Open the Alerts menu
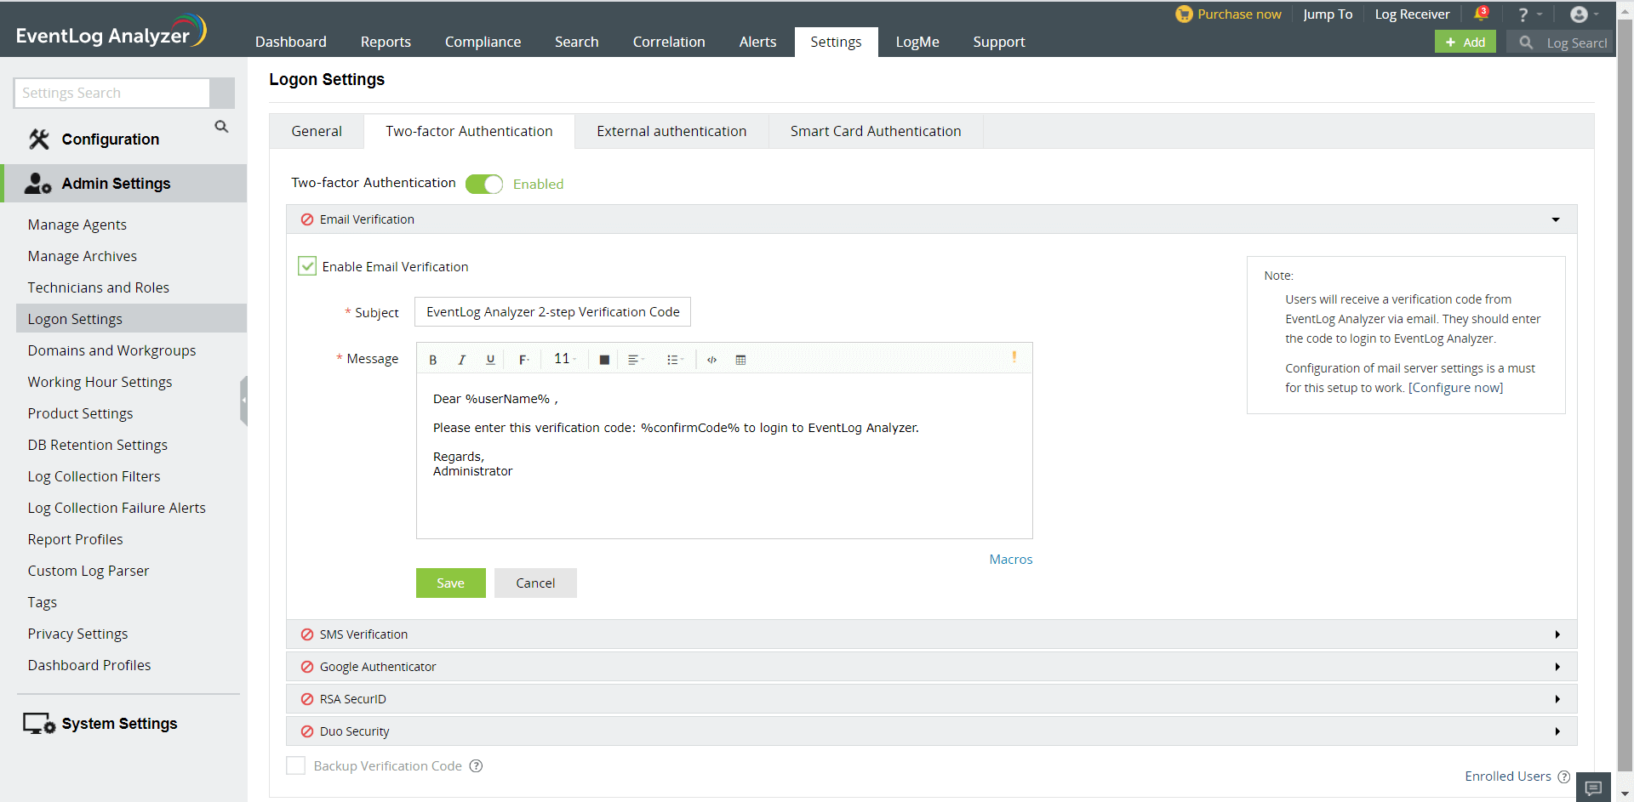The image size is (1634, 802). 757,42
